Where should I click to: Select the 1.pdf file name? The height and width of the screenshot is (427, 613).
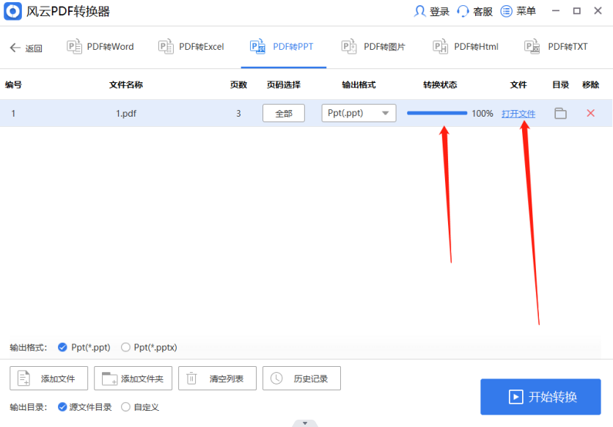(126, 114)
